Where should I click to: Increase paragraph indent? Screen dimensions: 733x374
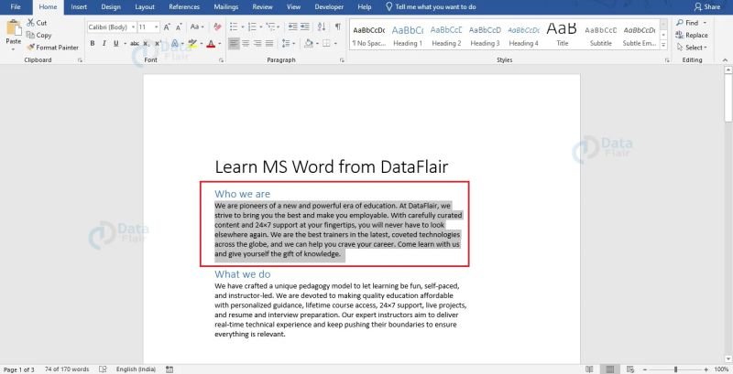click(x=305, y=27)
